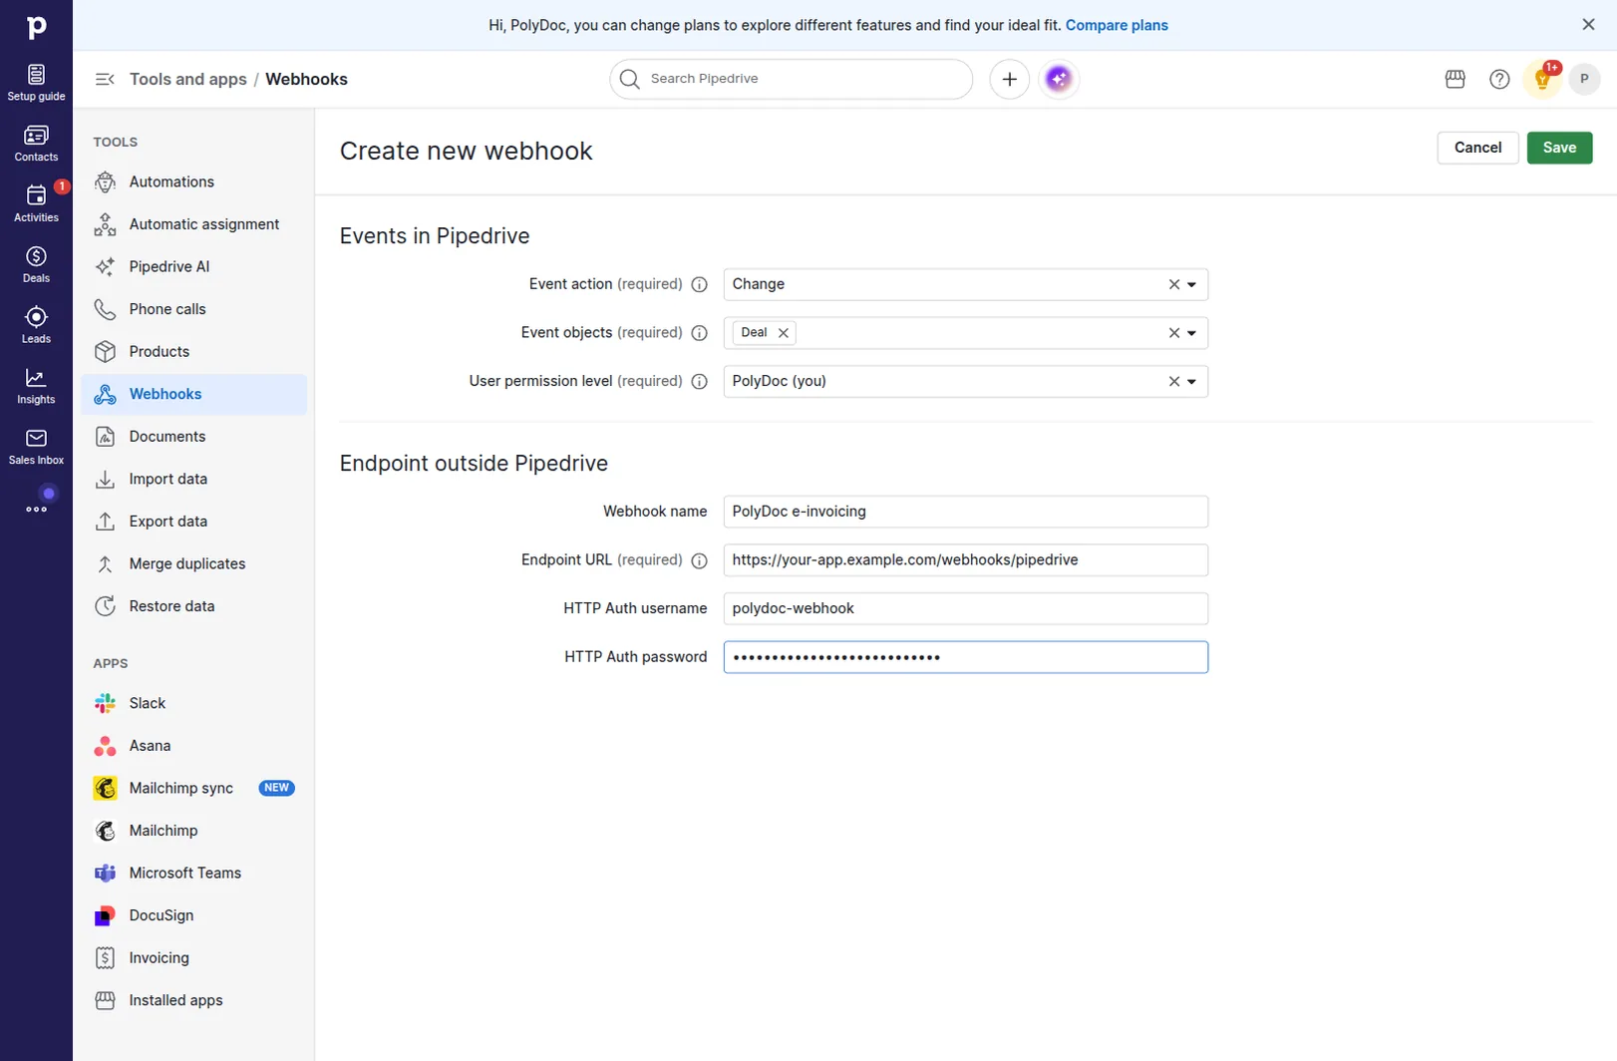The image size is (1617, 1061).
Task: Click the quick add plus button
Action: point(1009,79)
